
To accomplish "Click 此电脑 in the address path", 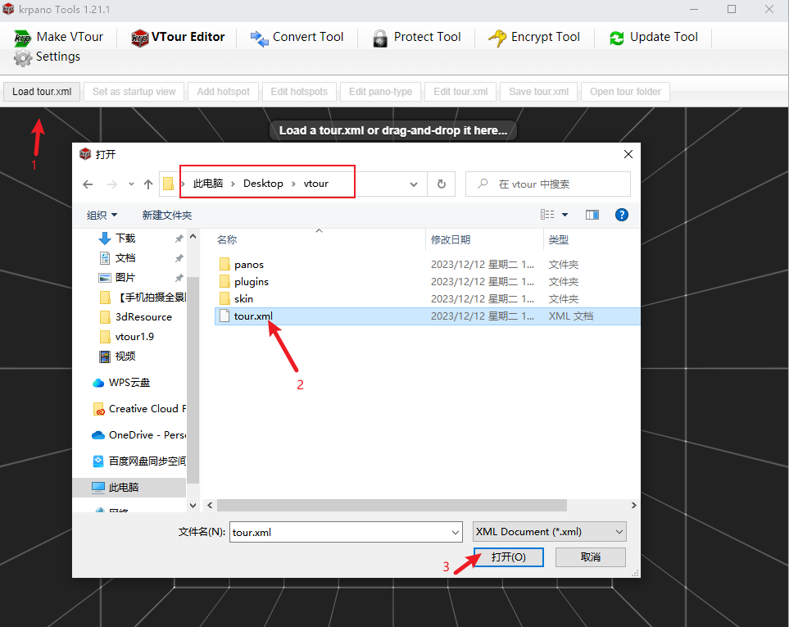I will coord(208,184).
